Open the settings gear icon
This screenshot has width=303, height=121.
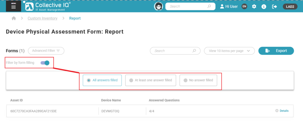[x=254, y=6]
